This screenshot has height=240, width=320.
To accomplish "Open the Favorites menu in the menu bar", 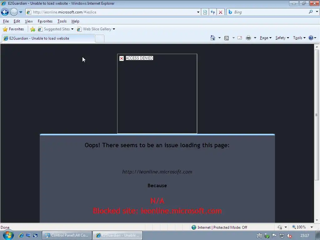I will pyautogui.click(x=45, y=21).
